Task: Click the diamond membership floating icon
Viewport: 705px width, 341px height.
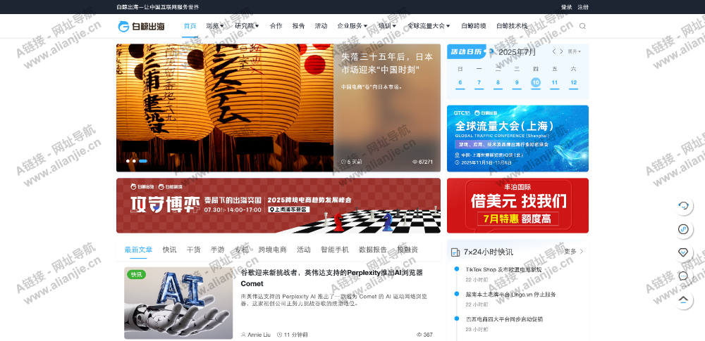Action: 683,252
